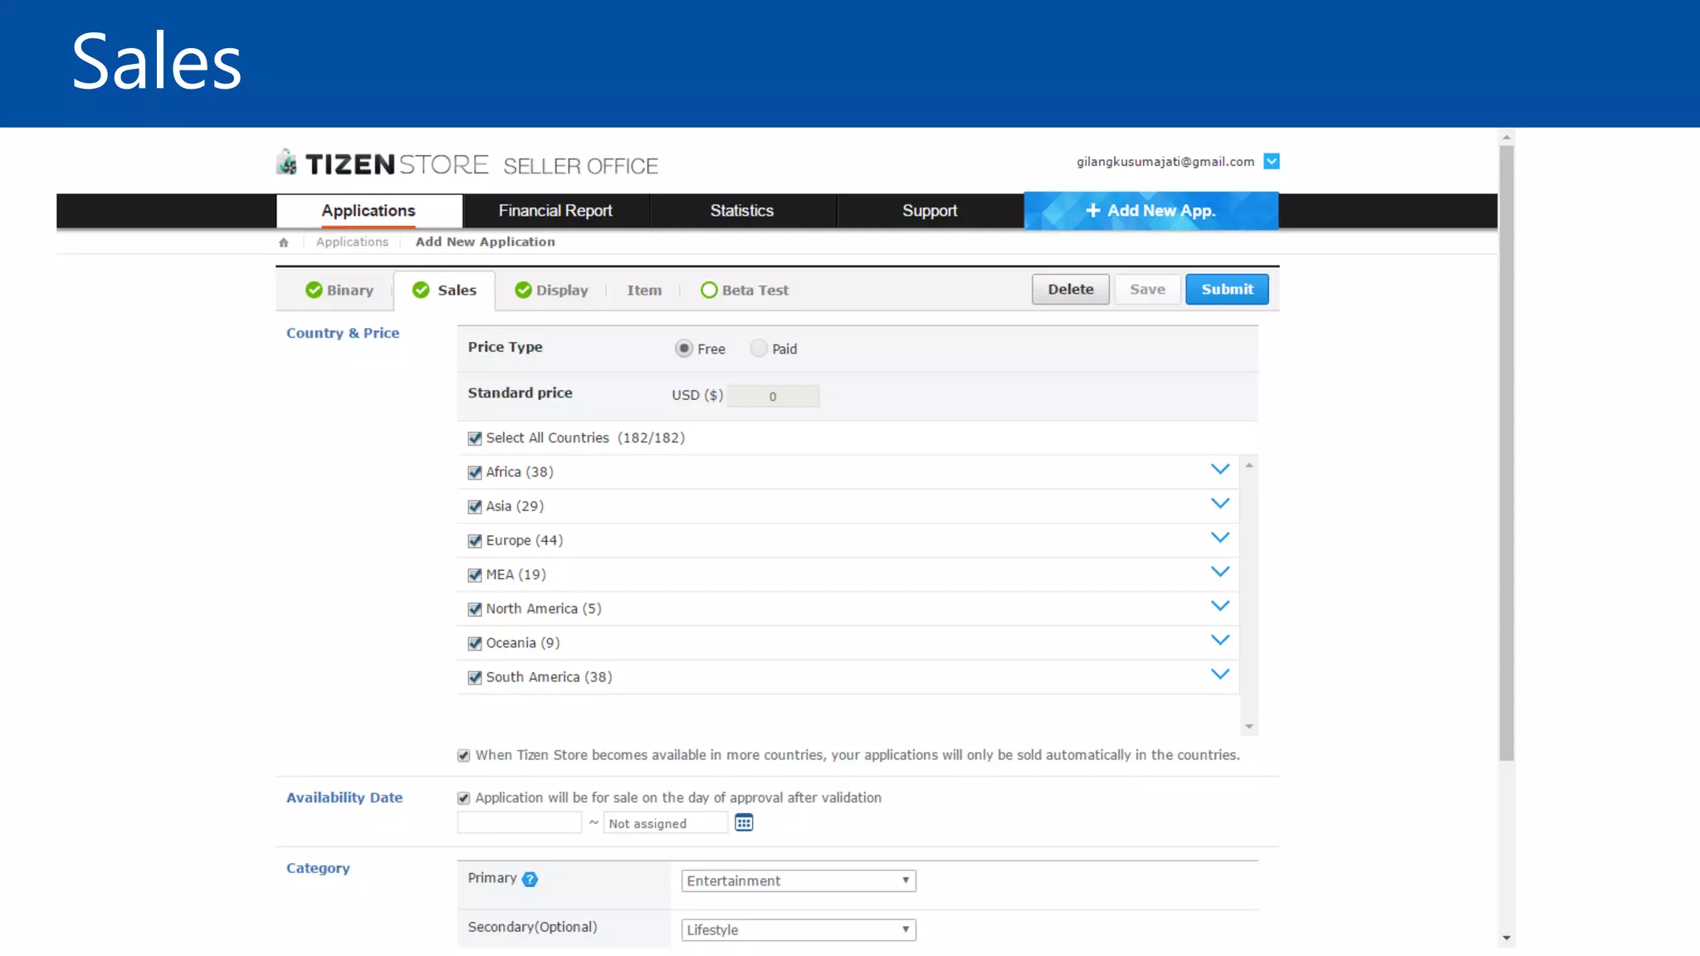Click the Tizen Store logo icon

click(287, 163)
